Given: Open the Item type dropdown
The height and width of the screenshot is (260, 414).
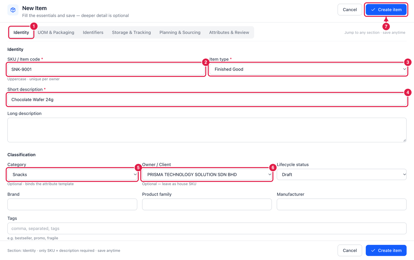Looking at the screenshot, I should [308, 69].
